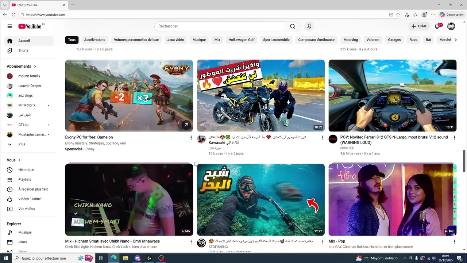467x263 pixels.
Task: Select the Composant d'ordinateur chip
Action: [316, 40]
